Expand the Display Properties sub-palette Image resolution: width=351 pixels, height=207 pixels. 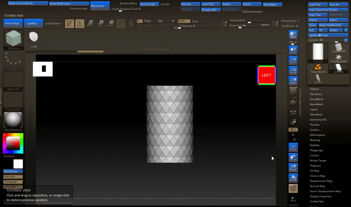point(320,197)
